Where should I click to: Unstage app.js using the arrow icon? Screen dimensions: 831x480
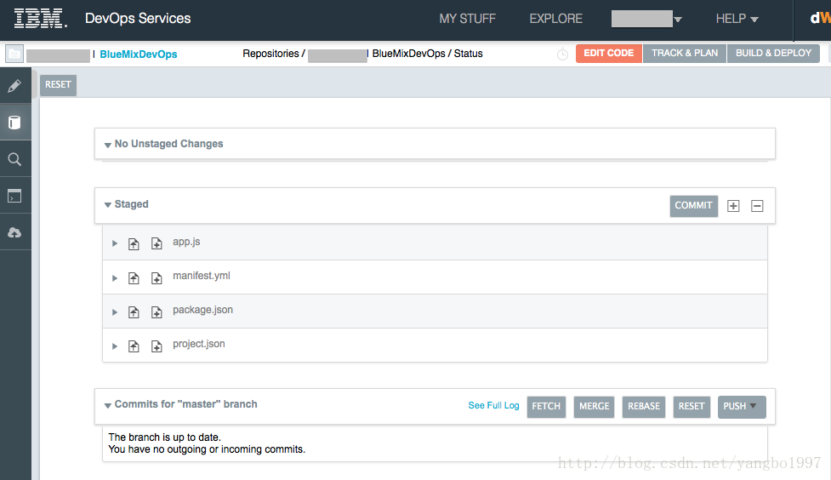[134, 243]
